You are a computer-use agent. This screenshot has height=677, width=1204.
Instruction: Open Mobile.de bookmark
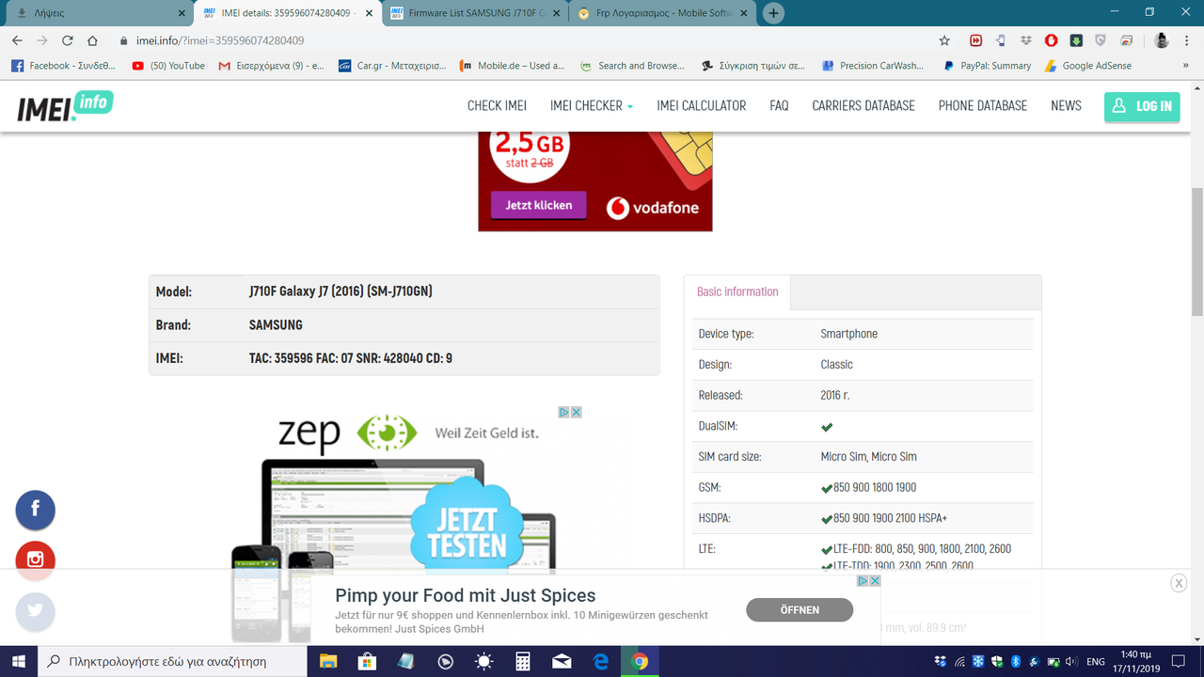click(x=512, y=66)
